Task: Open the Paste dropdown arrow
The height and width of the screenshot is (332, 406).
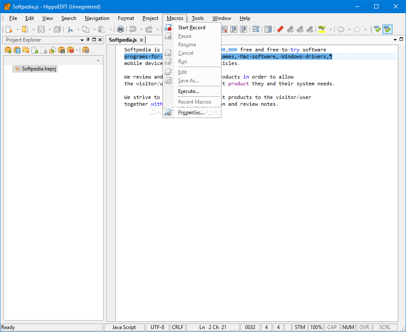Action: coord(110,29)
